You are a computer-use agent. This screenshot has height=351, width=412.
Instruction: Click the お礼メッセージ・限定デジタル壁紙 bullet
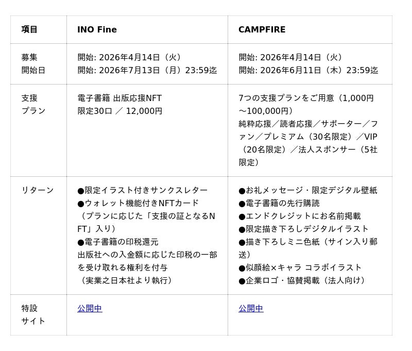coord(307,190)
